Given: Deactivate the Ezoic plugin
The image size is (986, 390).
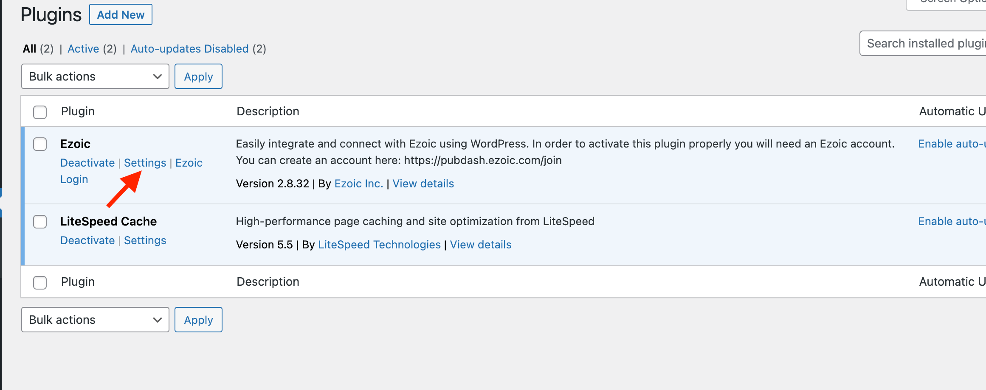Looking at the screenshot, I should point(87,163).
